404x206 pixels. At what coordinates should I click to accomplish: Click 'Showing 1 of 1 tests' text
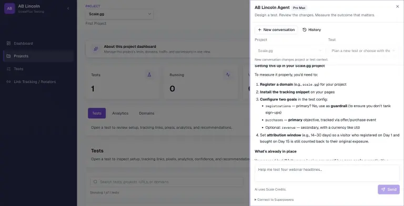(104, 193)
